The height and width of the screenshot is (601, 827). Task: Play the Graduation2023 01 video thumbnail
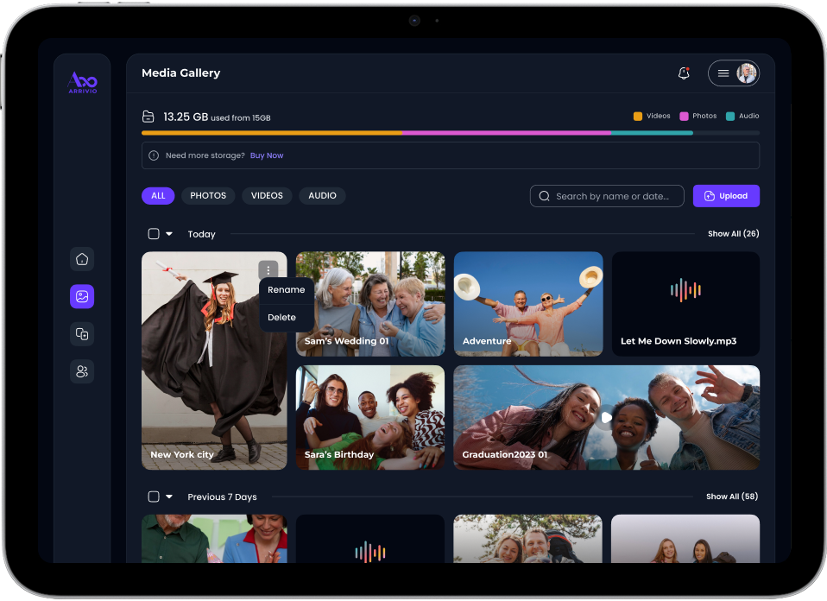607,417
